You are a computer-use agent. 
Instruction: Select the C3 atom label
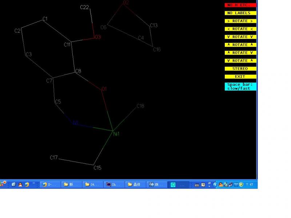click(x=29, y=54)
